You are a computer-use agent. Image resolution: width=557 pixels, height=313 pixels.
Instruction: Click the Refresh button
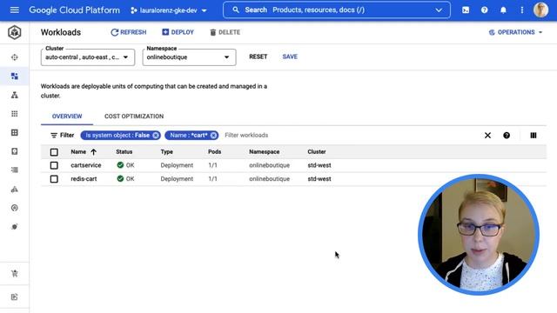point(129,32)
